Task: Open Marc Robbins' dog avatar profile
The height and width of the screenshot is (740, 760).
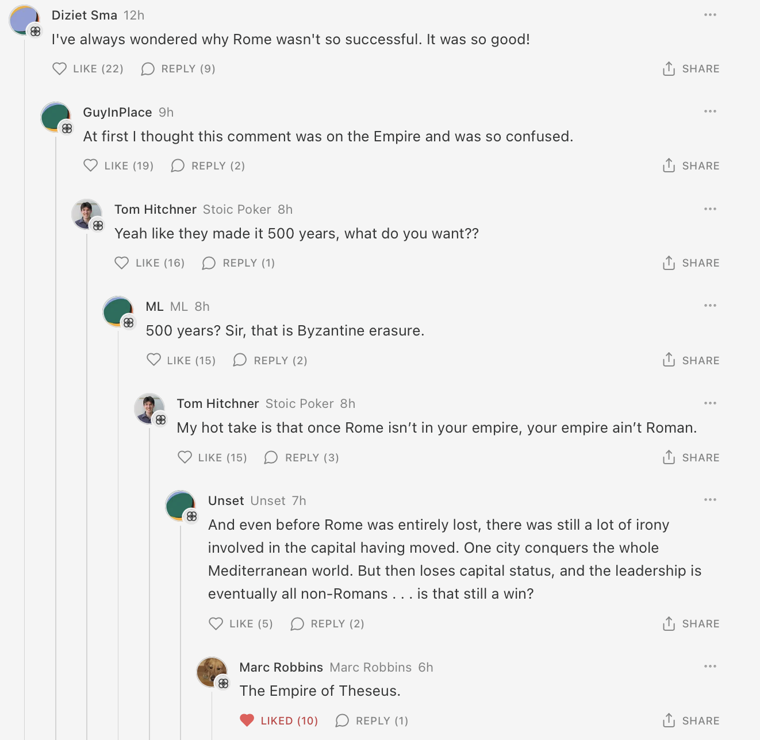Action: tap(211, 672)
